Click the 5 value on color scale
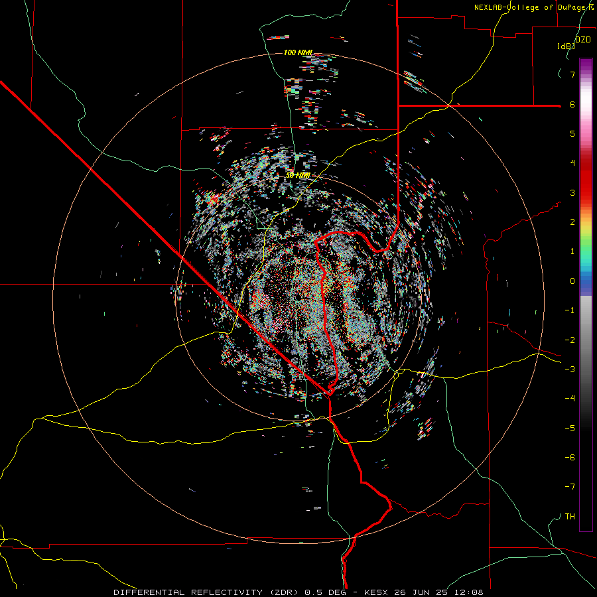Image resolution: width=597 pixels, height=597 pixels. [x=572, y=133]
